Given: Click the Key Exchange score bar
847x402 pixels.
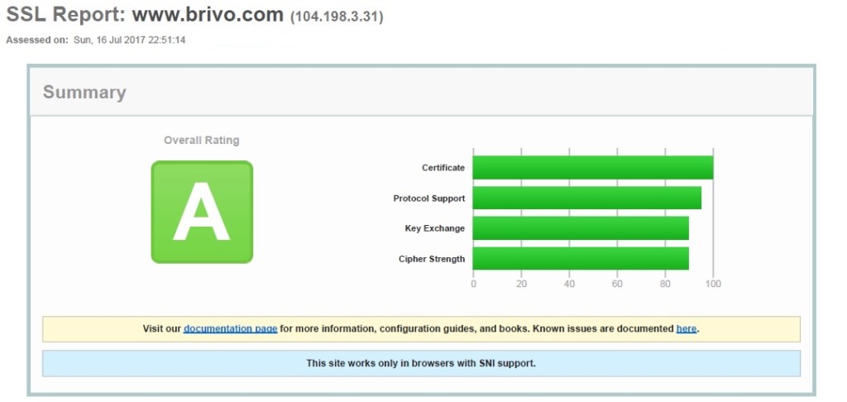Looking at the screenshot, I should pyautogui.click(x=581, y=228).
